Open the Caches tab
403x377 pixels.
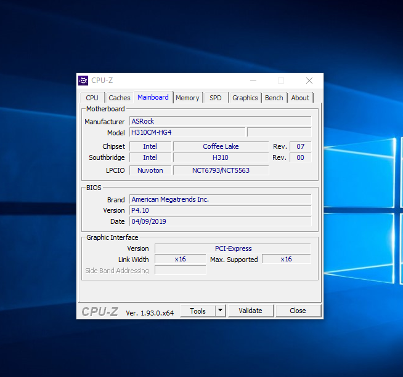coord(120,98)
